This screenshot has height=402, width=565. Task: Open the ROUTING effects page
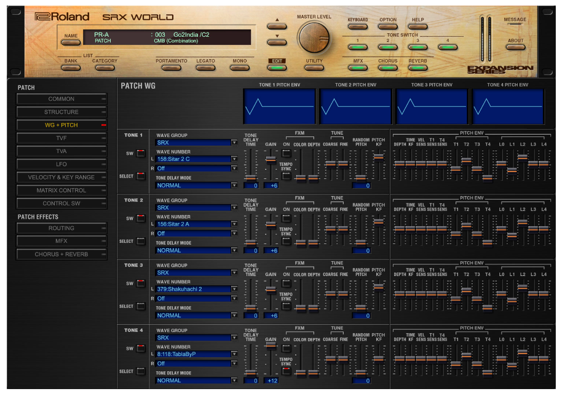[x=61, y=228]
